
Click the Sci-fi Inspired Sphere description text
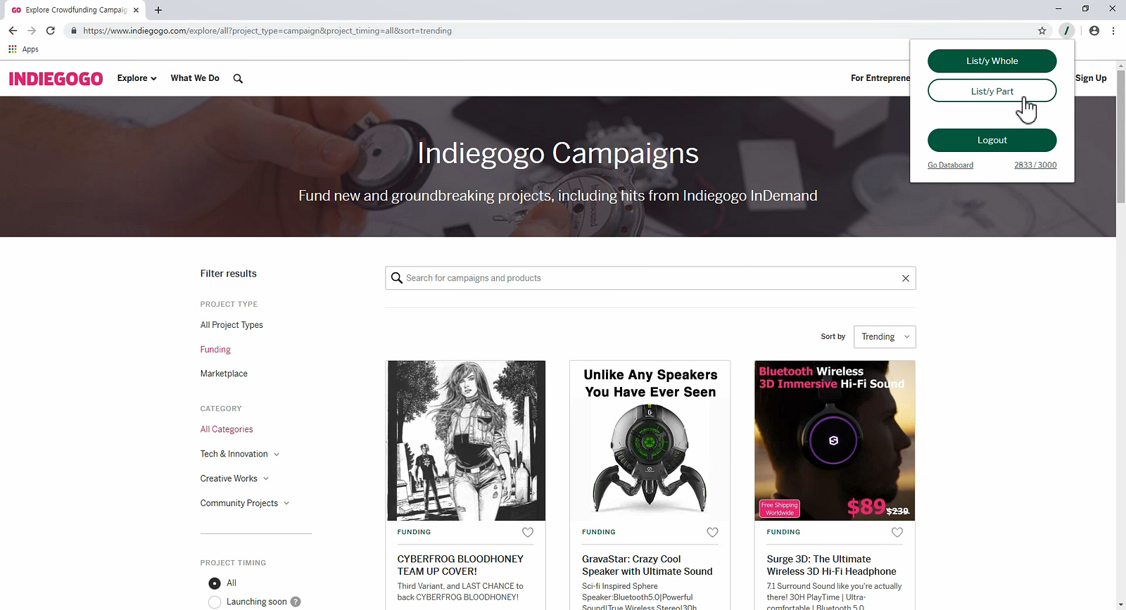(x=640, y=595)
